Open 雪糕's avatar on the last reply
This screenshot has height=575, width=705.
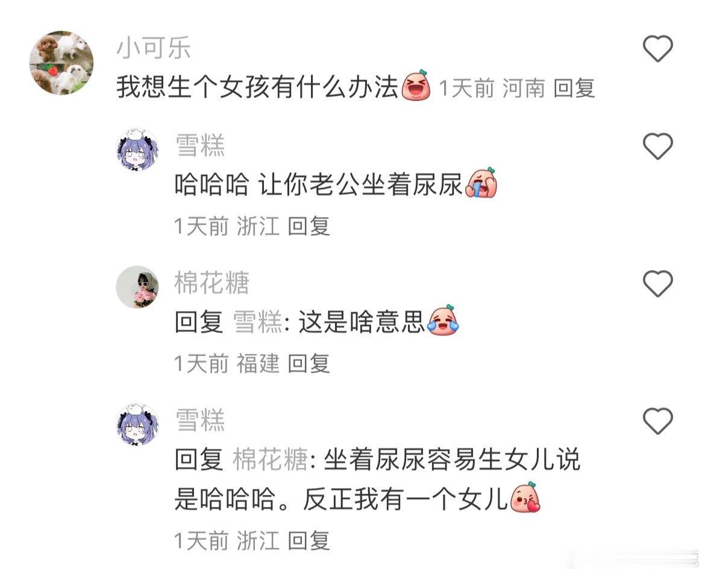pyautogui.click(x=137, y=424)
